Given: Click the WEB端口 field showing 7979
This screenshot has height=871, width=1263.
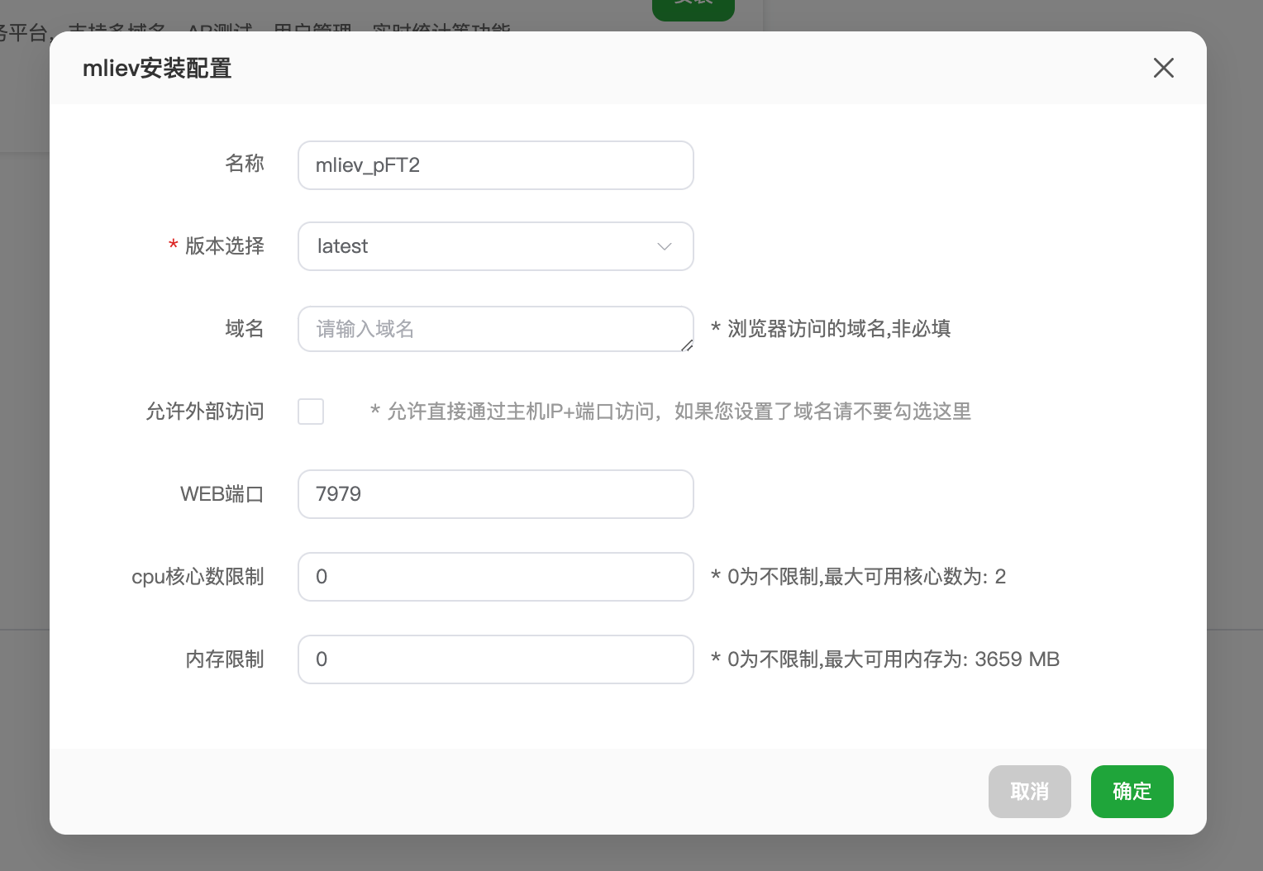Looking at the screenshot, I should coord(495,494).
